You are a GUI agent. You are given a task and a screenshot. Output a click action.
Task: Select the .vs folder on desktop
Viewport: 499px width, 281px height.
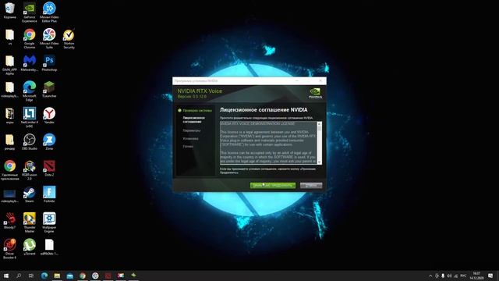(x=9, y=37)
